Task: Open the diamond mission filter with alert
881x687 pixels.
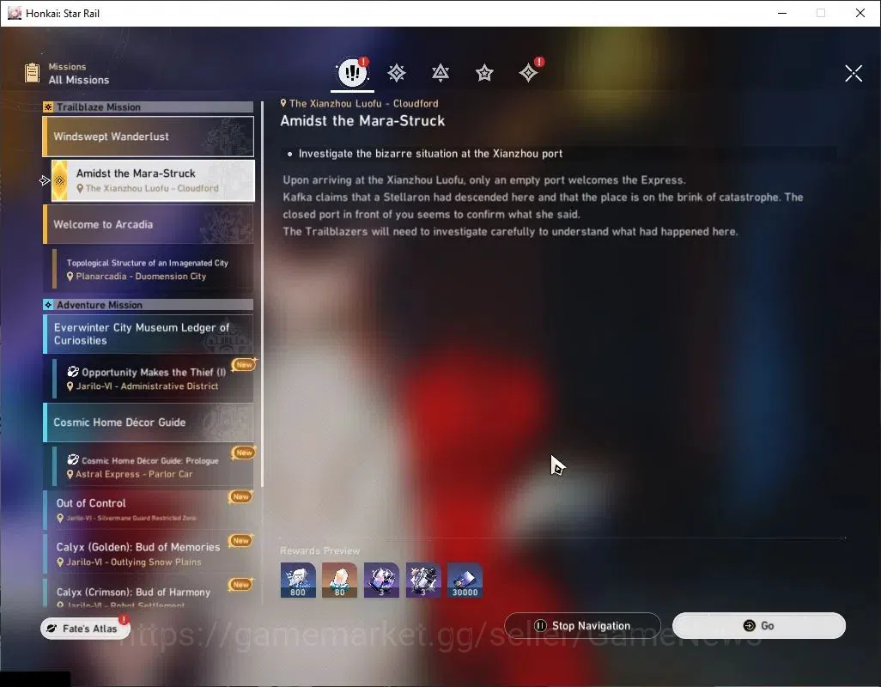Action: pyautogui.click(x=528, y=73)
